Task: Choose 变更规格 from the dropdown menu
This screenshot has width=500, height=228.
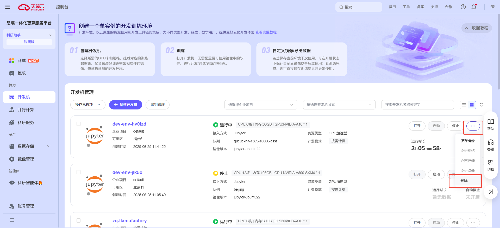Action: [467, 151]
